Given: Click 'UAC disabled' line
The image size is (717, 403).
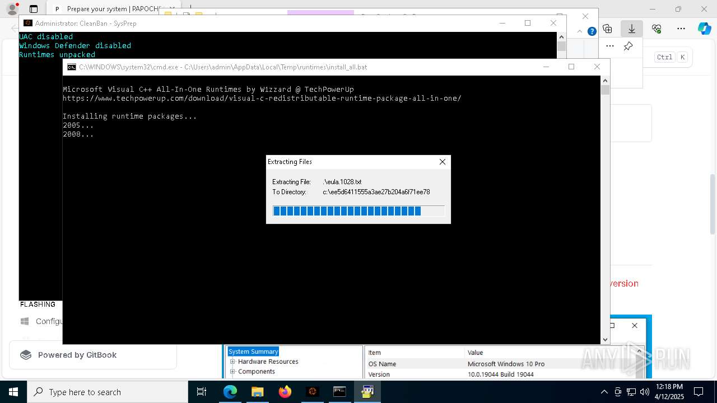Looking at the screenshot, I should pos(46,37).
